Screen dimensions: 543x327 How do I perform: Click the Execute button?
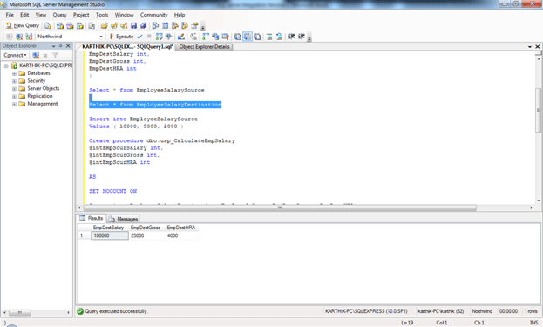121,37
